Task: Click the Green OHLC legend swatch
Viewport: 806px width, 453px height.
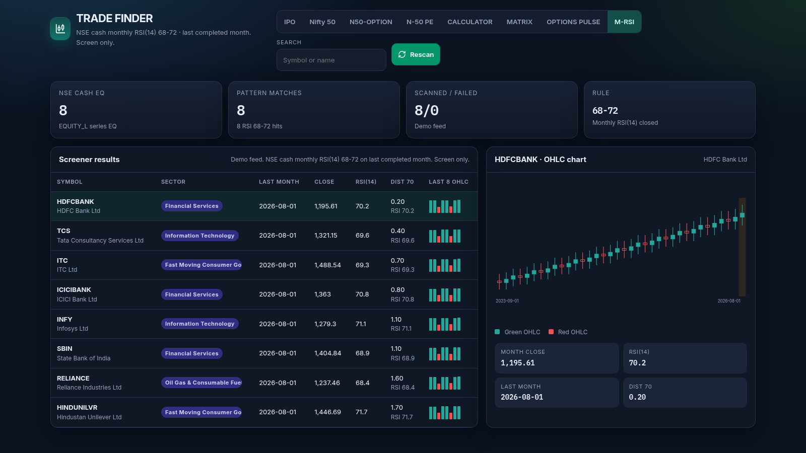Action: click(497, 332)
